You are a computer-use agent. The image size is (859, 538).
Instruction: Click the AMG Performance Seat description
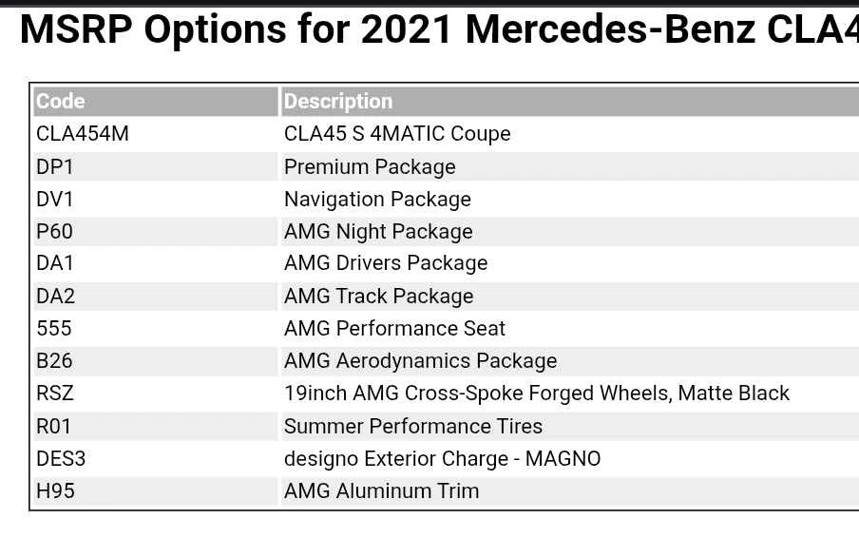(x=394, y=329)
